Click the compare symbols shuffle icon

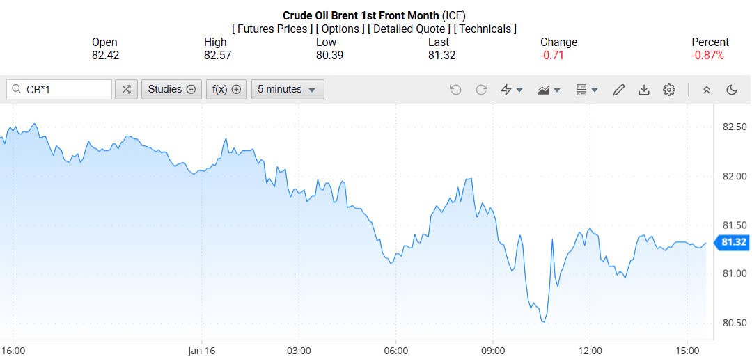pos(126,89)
